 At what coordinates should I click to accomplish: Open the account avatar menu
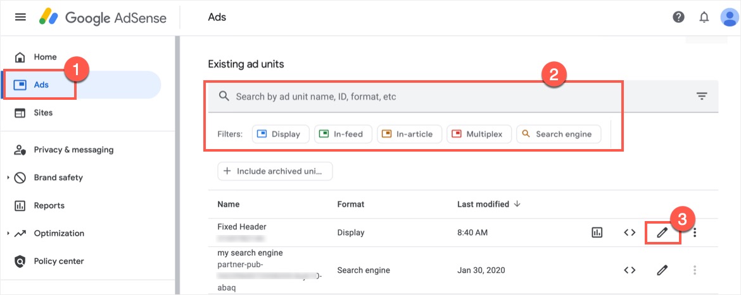[x=729, y=18]
